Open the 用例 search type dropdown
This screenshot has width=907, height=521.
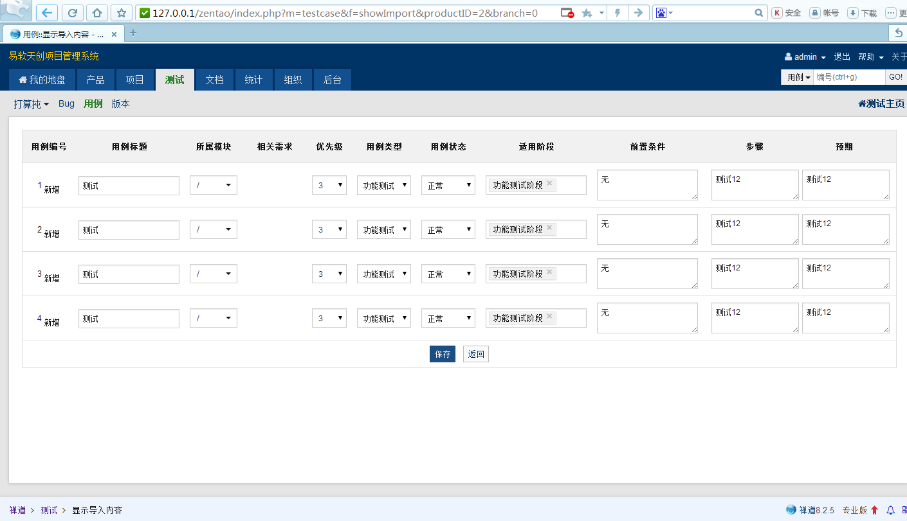(x=798, y=77)
